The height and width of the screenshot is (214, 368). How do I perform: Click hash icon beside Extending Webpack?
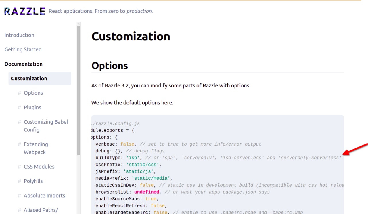[x=20, y=144]
